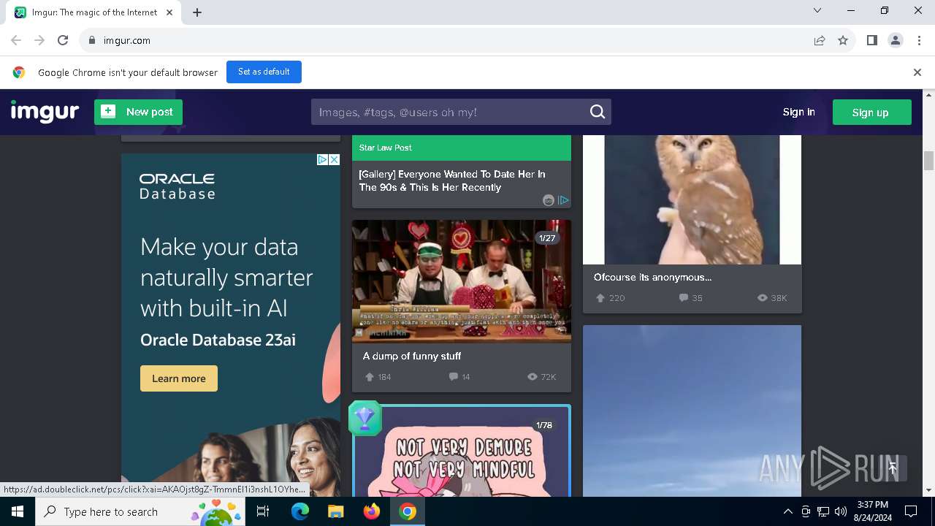935x526 pixels.
Task: Click the Type here to search box
Action: 140,511
